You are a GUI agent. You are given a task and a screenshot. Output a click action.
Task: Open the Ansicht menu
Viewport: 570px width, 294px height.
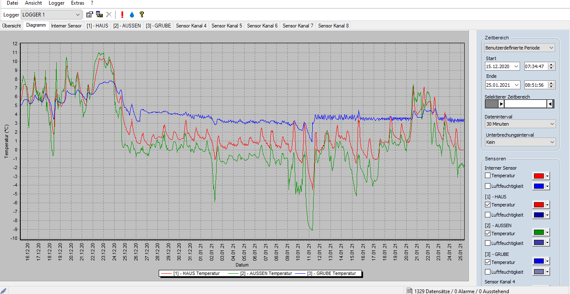tap(33, 3)
